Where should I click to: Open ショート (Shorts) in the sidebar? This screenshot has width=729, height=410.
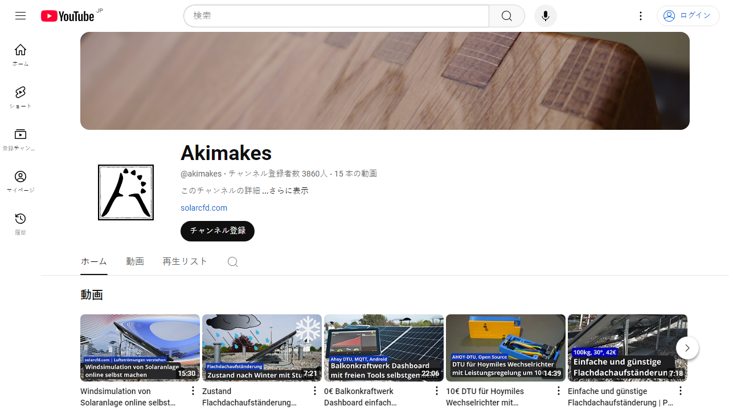coord(21,97)
